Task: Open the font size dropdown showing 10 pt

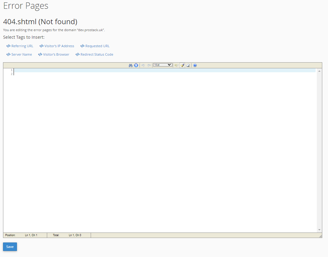Action: 162,65
